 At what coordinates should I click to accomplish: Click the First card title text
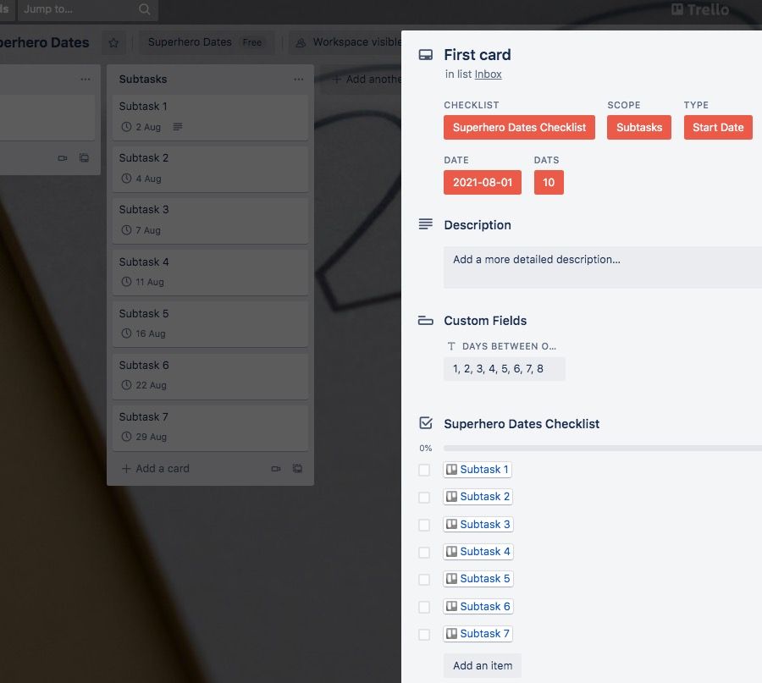[478, 55]
